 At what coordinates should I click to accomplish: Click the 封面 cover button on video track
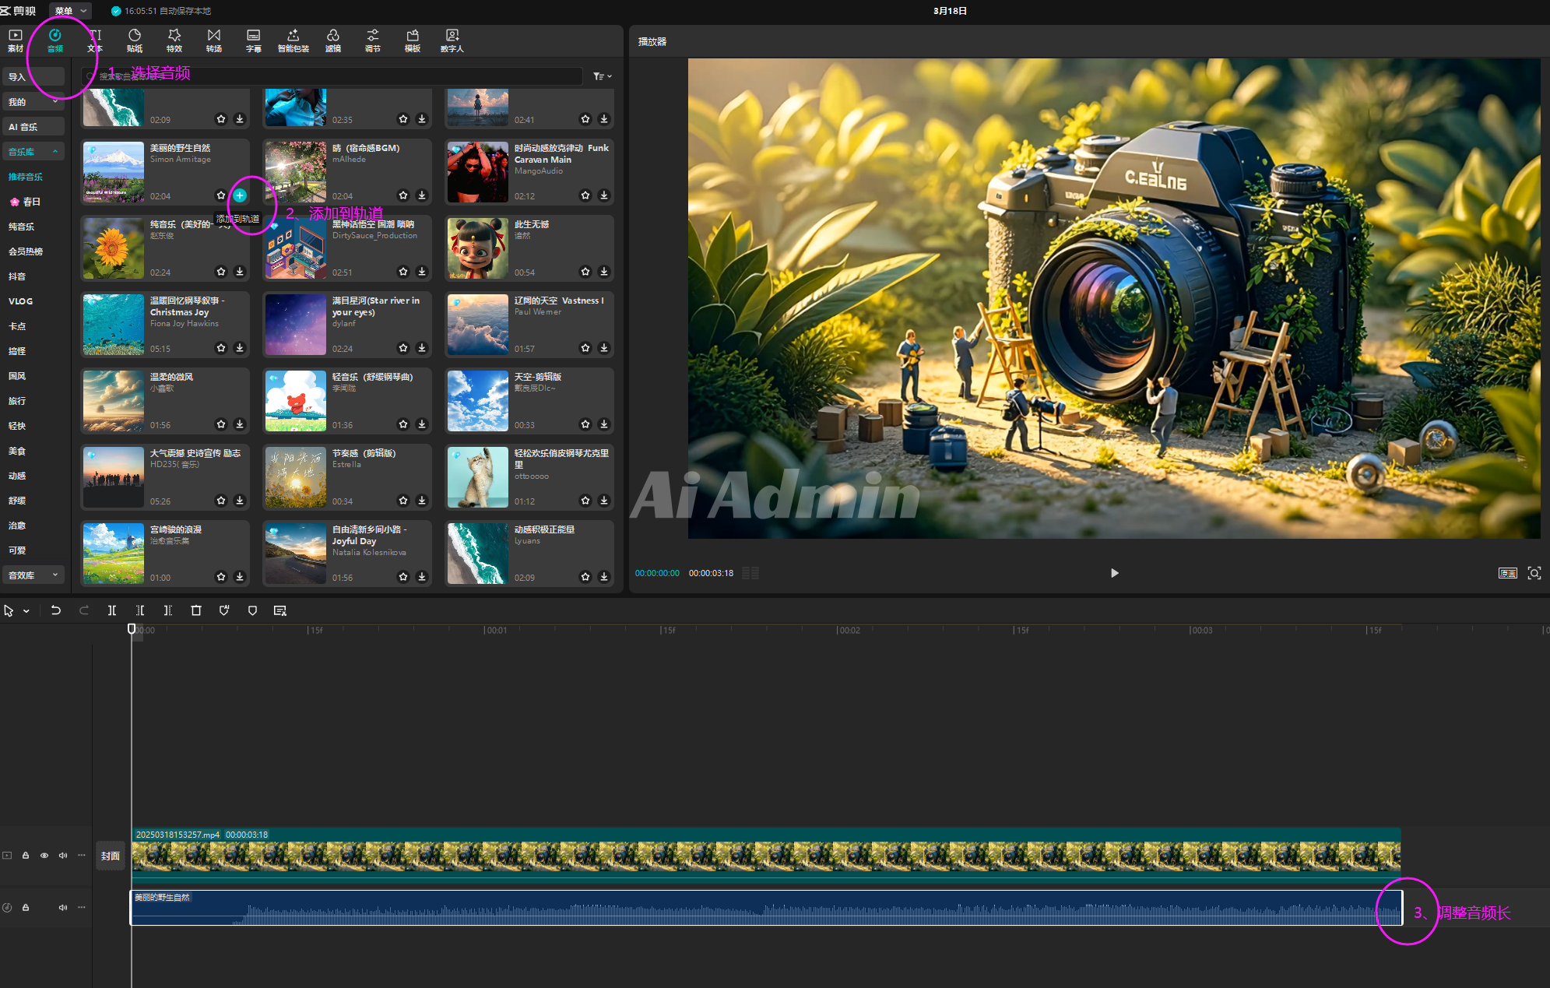(111, 856)
